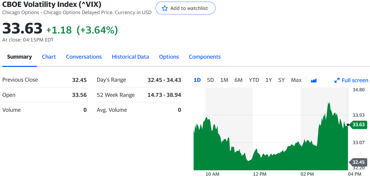
Task: Select the 1D chart range
Action: pos(197,80)
